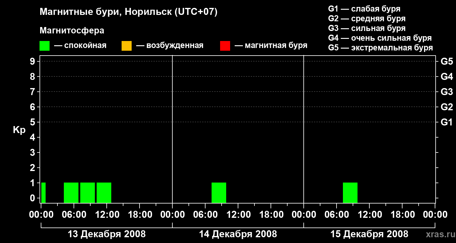This screenshot has width=456, height=243.
Task: Open the xras.ru watermark link
Action: [439, 234]
